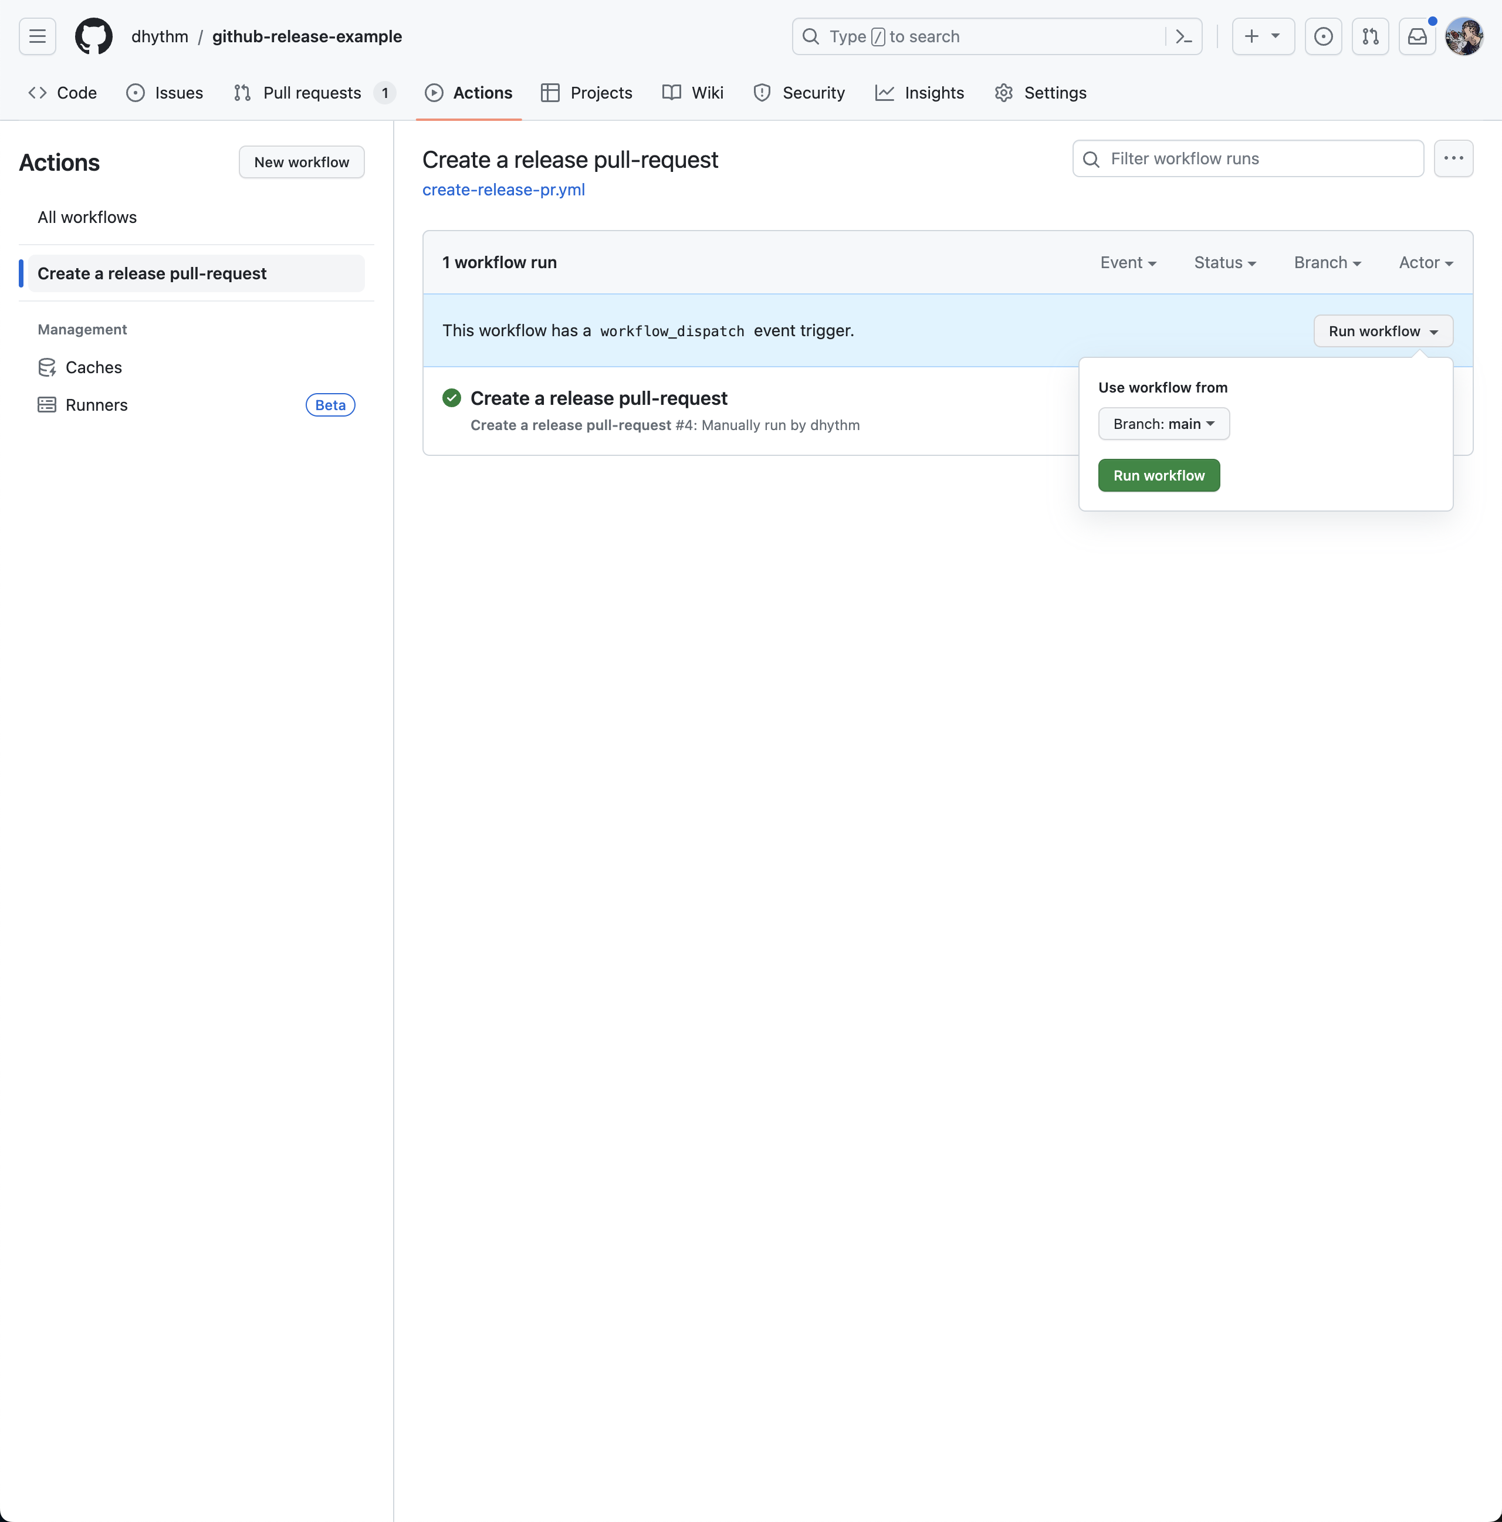1502x1522 pixels.
Task: Click the GitHub logo icon
Action: click(94, 36)
